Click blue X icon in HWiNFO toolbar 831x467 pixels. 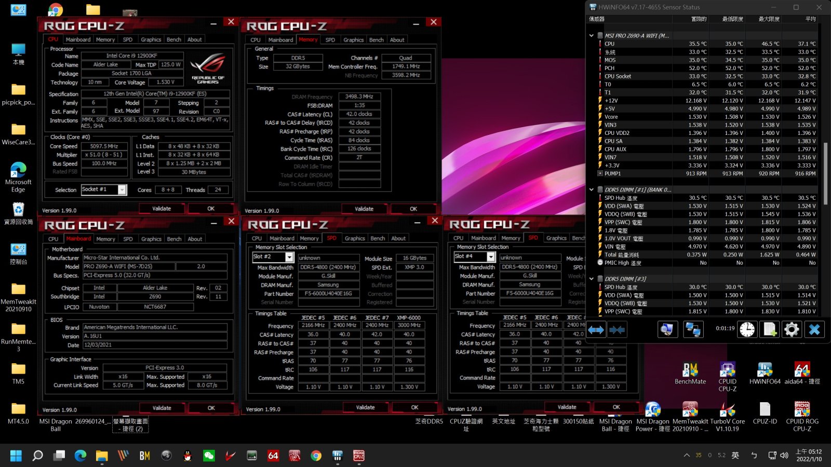click(x=814, y=329)
